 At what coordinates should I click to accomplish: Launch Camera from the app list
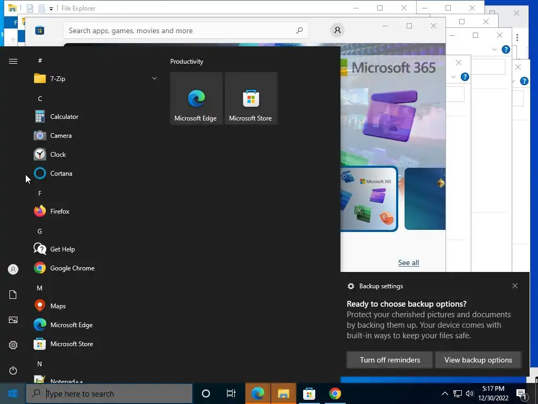point(96,135)
